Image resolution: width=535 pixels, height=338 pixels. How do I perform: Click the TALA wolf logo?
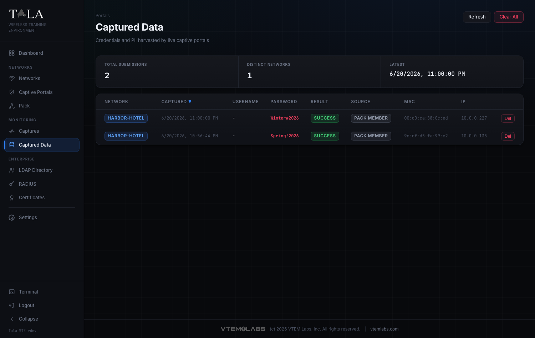(26, 14)
